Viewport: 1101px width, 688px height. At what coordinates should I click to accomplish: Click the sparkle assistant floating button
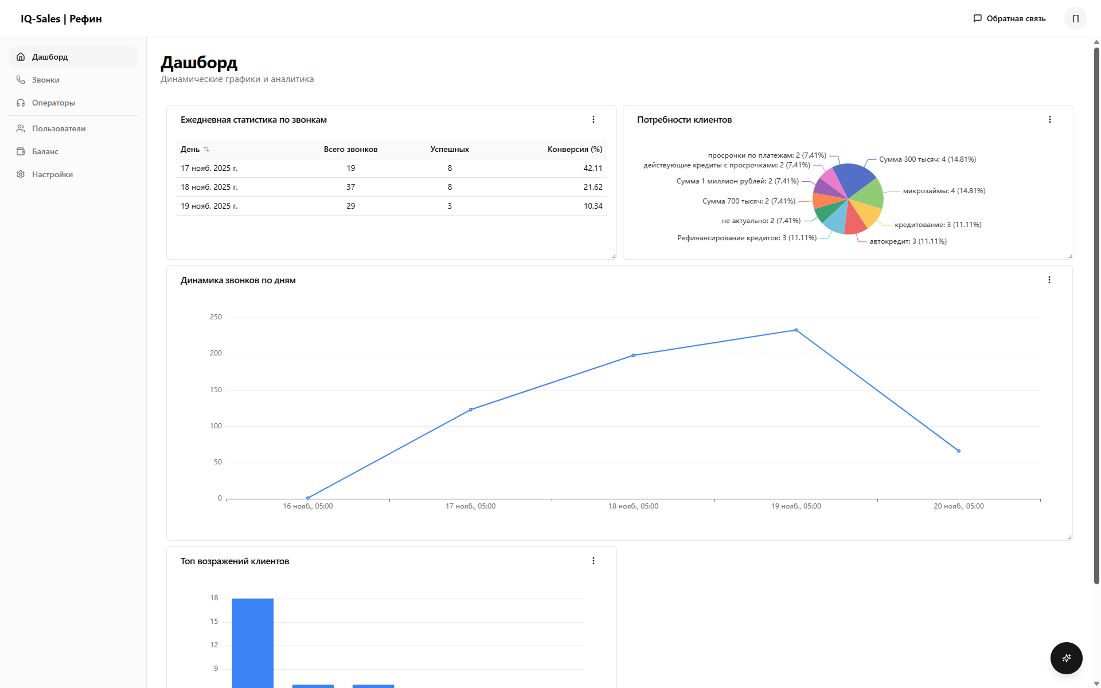pos(1066,658)
